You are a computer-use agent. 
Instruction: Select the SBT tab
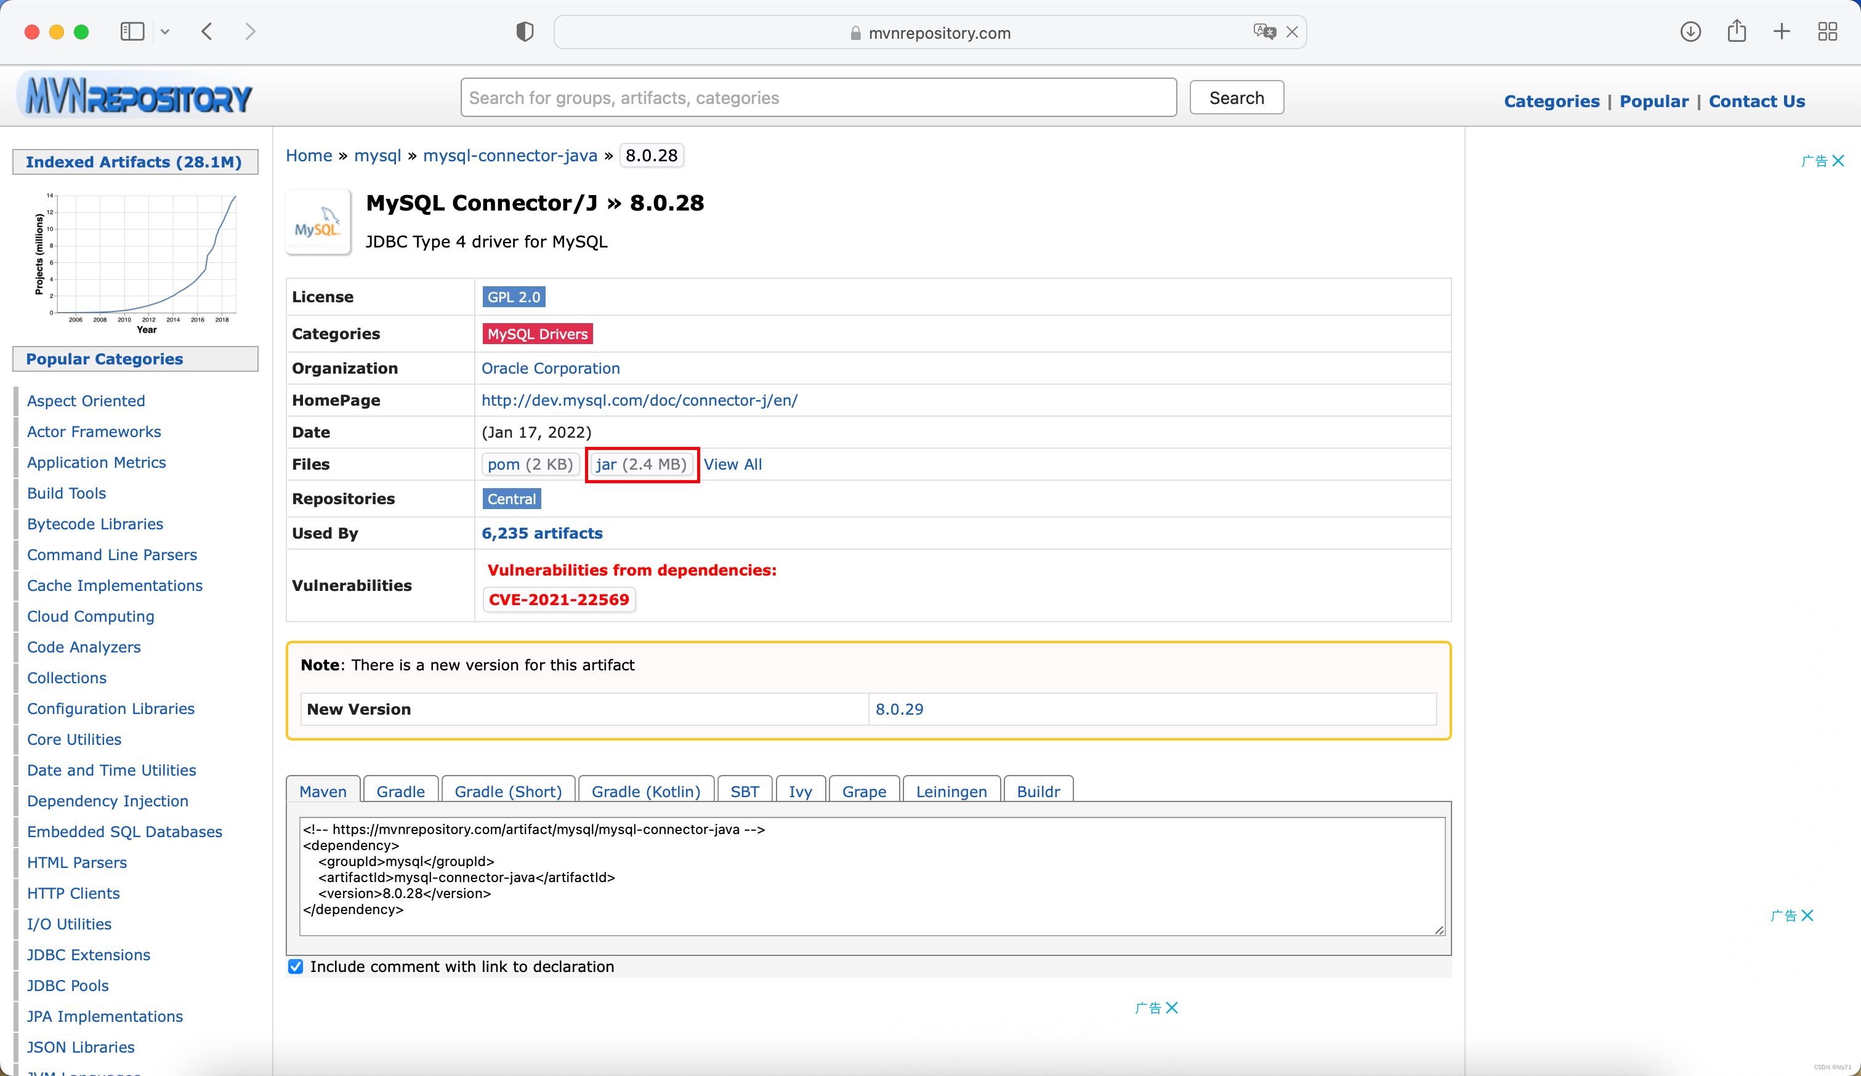click(x=744, y=791)
